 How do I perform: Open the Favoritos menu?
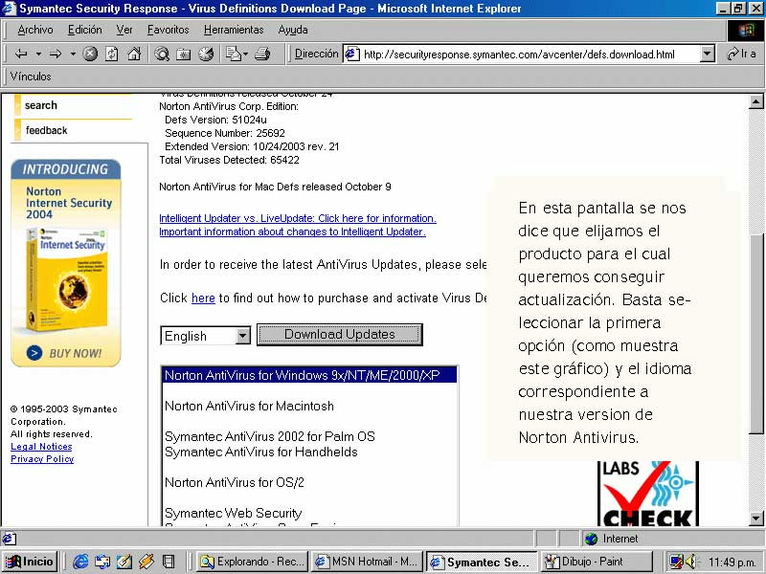169,30
